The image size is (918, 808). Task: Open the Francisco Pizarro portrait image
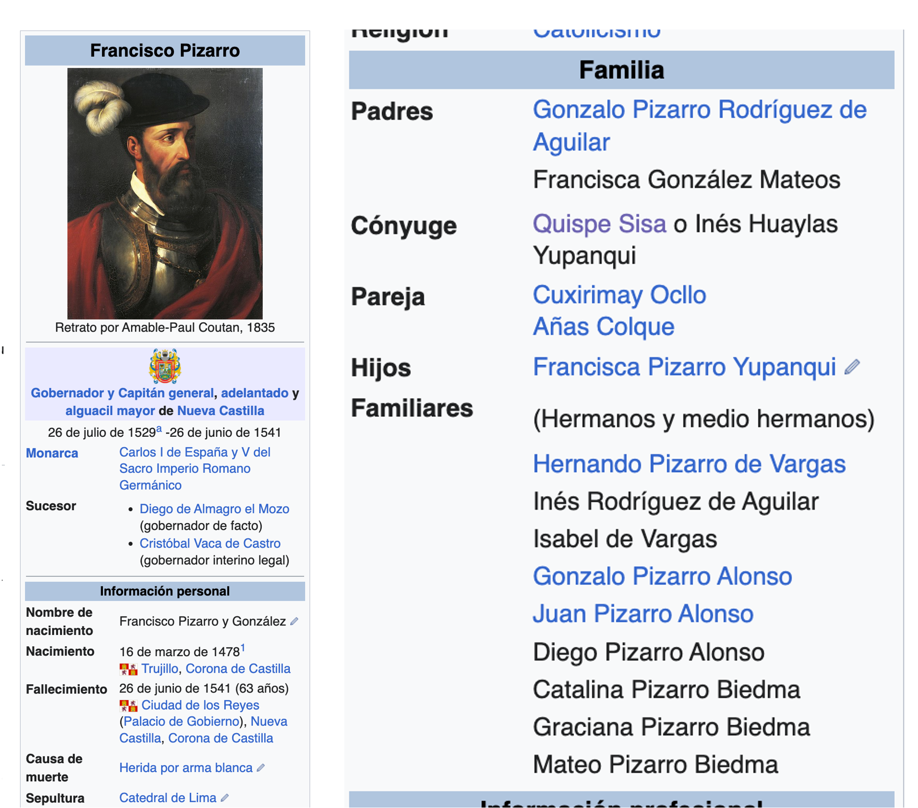tap(165, 193)
